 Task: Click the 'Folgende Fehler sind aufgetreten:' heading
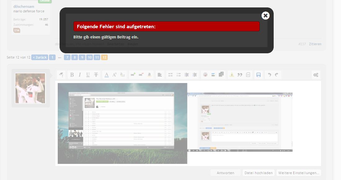pos(116,27)
